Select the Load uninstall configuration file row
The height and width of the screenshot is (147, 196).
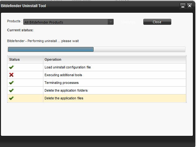point(97,67)
